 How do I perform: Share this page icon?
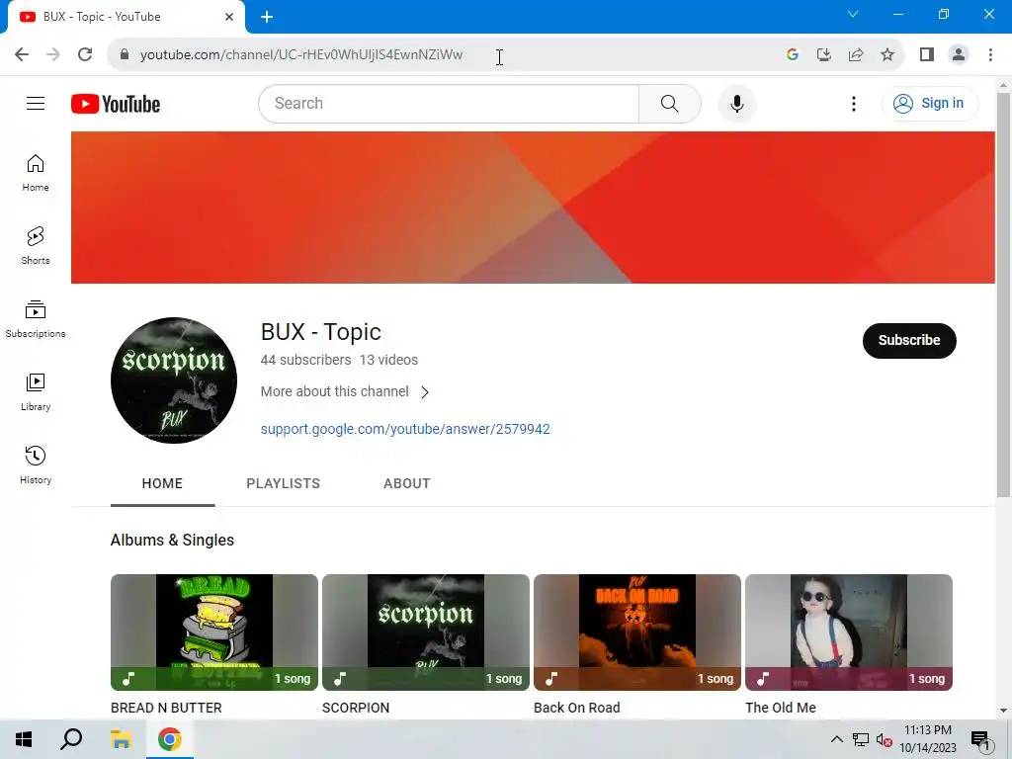(856, 54)
